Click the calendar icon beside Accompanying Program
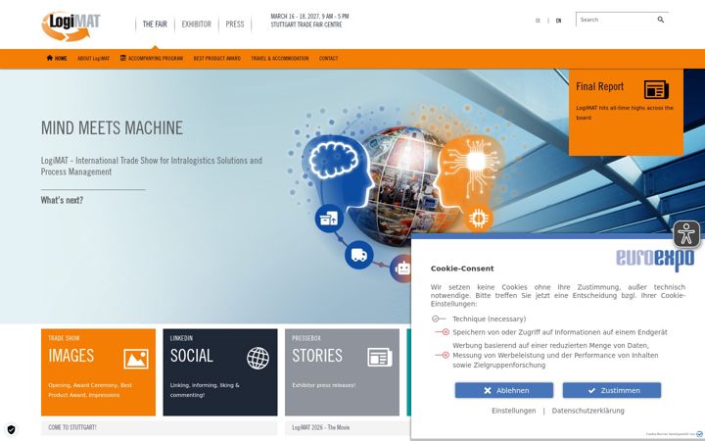This screenshot has height=441, width=705. tap(122, 58)
